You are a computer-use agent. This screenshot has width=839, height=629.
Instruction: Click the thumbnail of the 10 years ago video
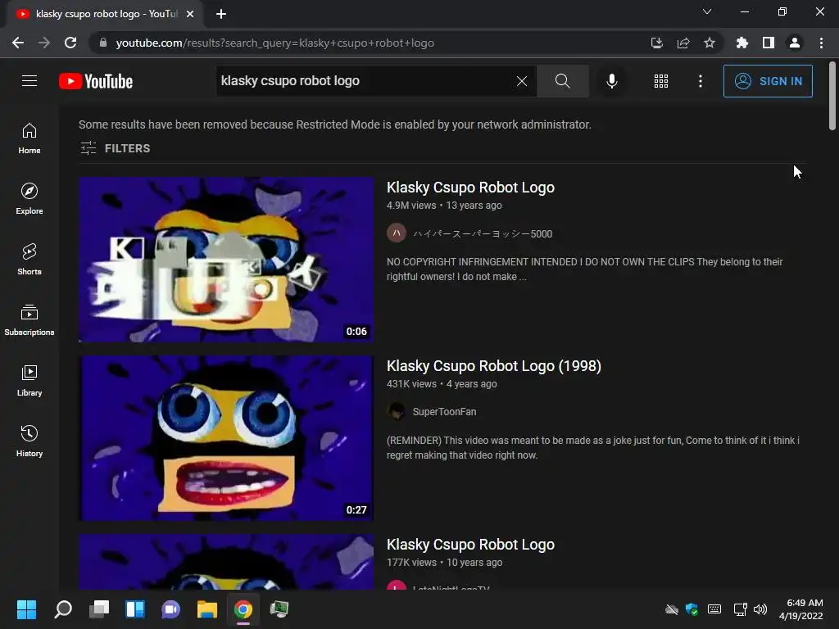(x=226, y=562)
